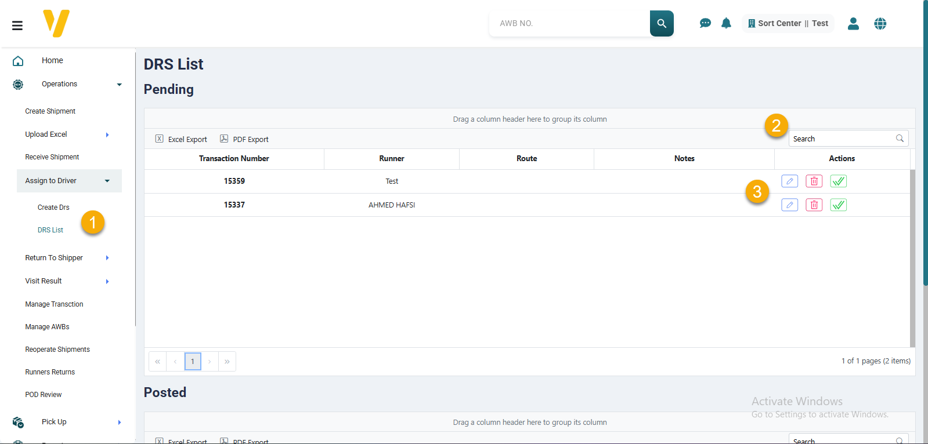The height and width of the screenshot is (444, 928).
Task: Delete transaction 15337 using trash icon
Action: tap(814, 205)
